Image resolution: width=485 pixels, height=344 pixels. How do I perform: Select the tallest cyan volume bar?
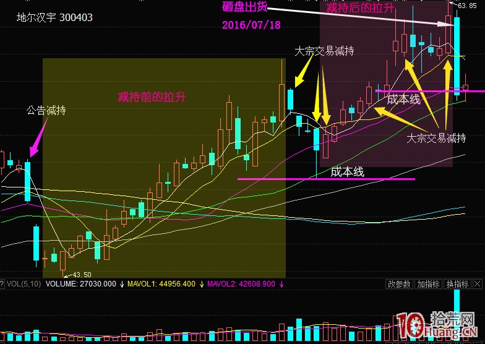[x=457, y=315]
